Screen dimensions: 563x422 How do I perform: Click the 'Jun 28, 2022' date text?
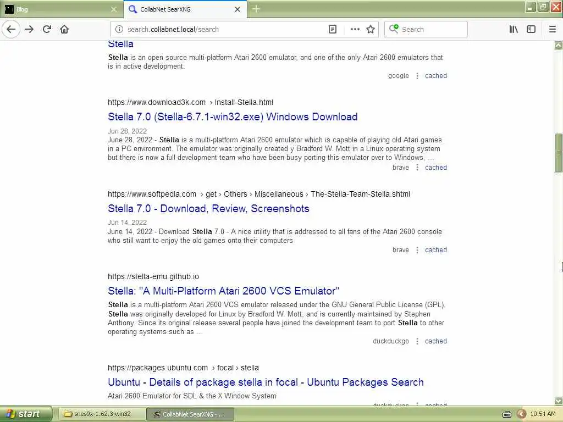point(127,131)
